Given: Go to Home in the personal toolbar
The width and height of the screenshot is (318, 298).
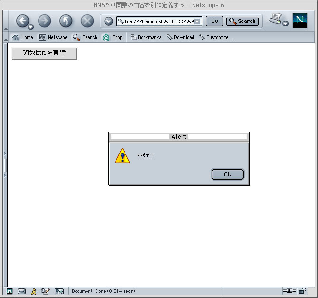Looking at the screenshot, I should (22, 37).
